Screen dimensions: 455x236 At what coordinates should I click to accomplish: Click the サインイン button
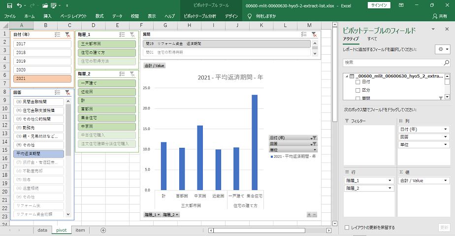point(379,5)
